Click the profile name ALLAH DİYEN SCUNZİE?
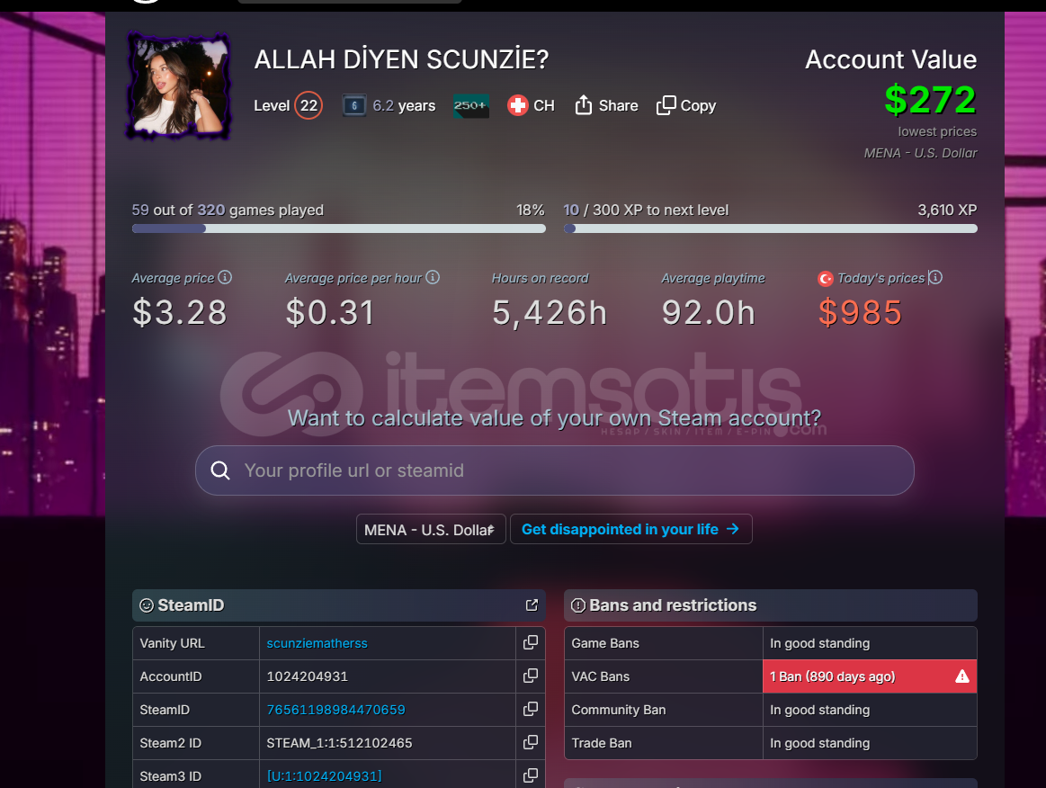Viewport: 1046px width, 788px height. point(401,59)
